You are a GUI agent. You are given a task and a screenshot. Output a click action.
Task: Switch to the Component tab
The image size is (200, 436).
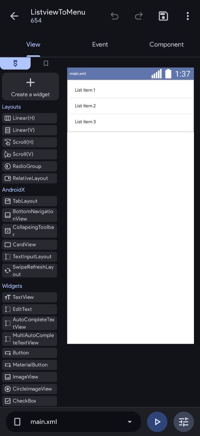tap(166, 44)
